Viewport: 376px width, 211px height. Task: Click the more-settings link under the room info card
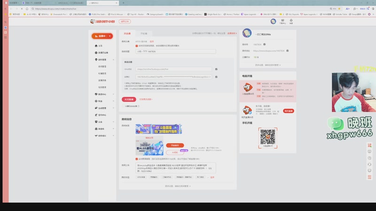tap(268, 65)
